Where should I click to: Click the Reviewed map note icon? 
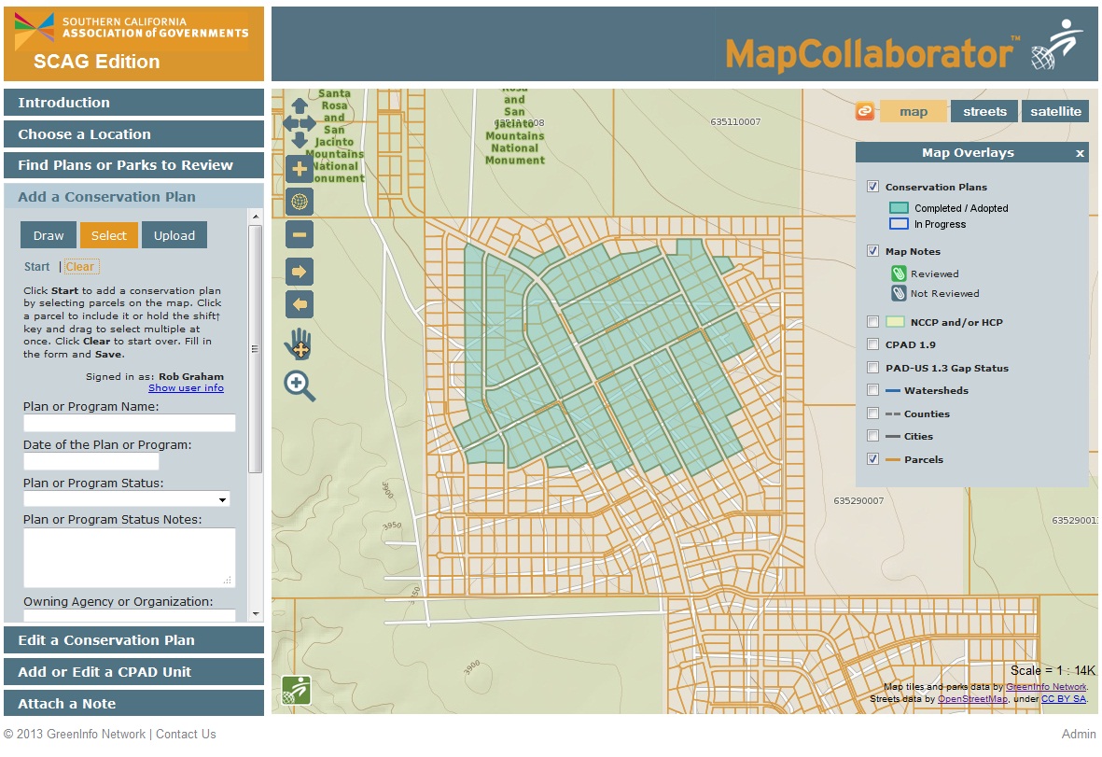pyautogui.click(x=899, y=273)
